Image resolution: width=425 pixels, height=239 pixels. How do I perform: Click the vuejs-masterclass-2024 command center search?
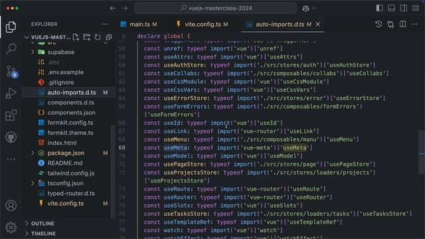(x=215, y=9)
